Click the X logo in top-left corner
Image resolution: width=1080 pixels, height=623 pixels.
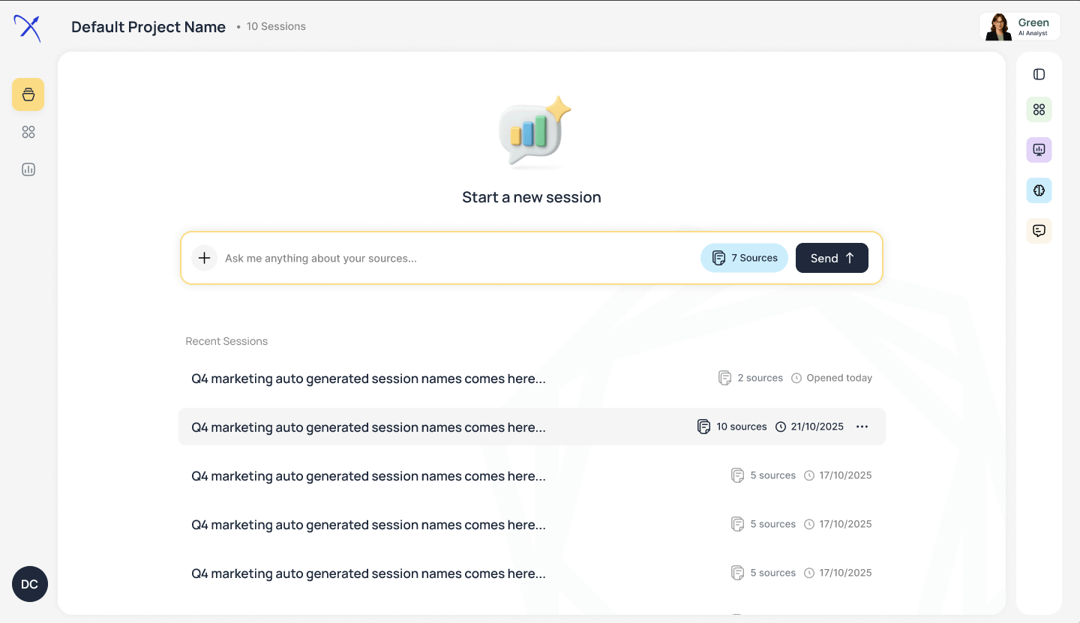click(x=28, y=28)
